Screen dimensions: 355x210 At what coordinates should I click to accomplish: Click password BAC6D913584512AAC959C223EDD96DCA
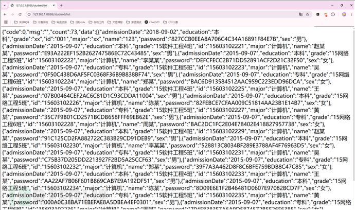pyautogui.click(x=245, y=81)
